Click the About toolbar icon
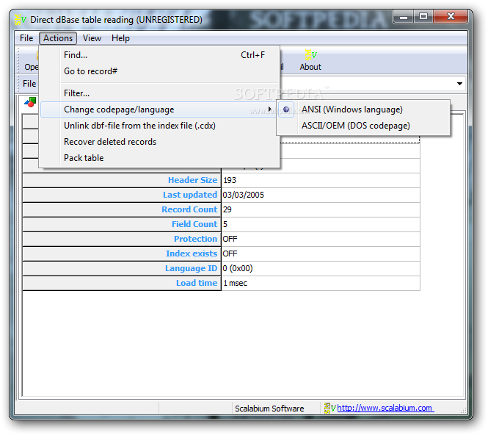The image size is (488, 435). coord(310,60)
